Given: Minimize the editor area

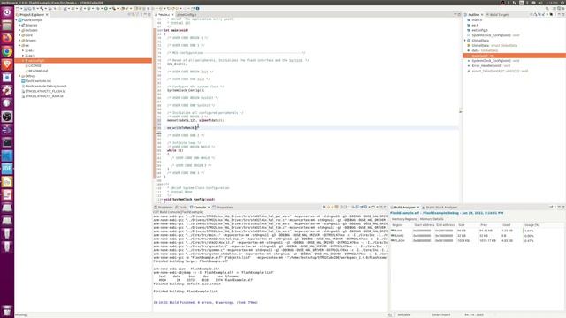Looking at the screenshot, I should coord(455,14).
